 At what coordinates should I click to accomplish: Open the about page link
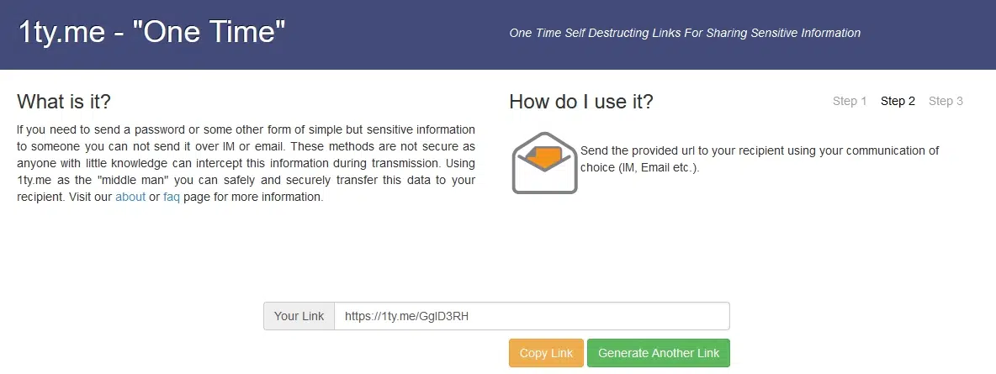click(130, 197)
